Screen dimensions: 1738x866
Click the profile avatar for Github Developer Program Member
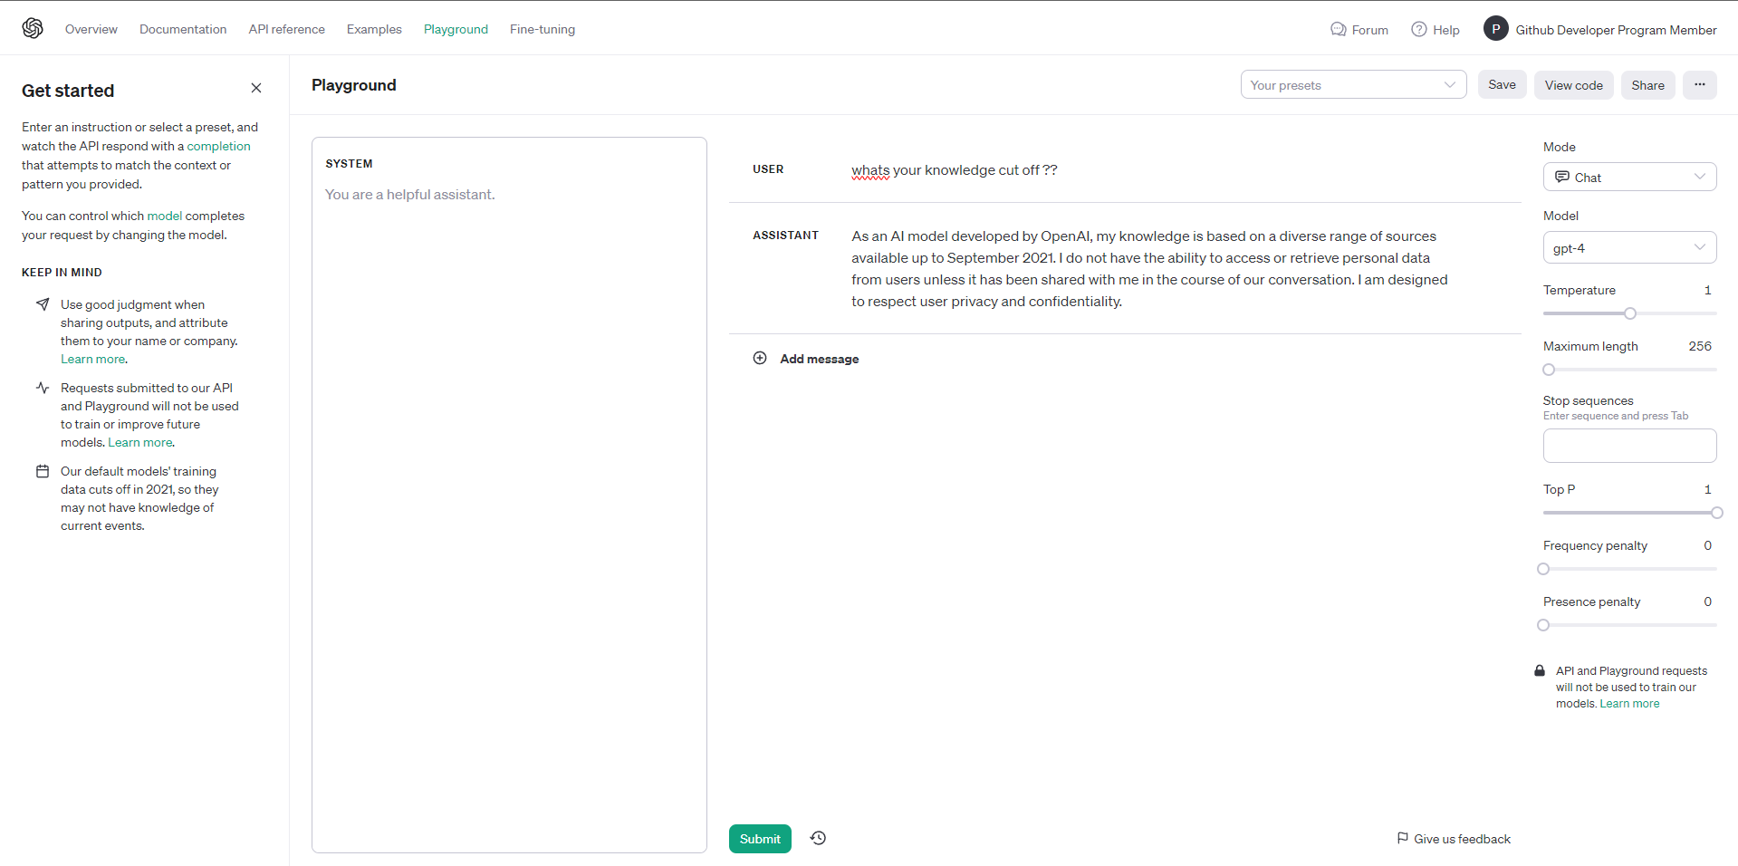tap(1494, 28)
